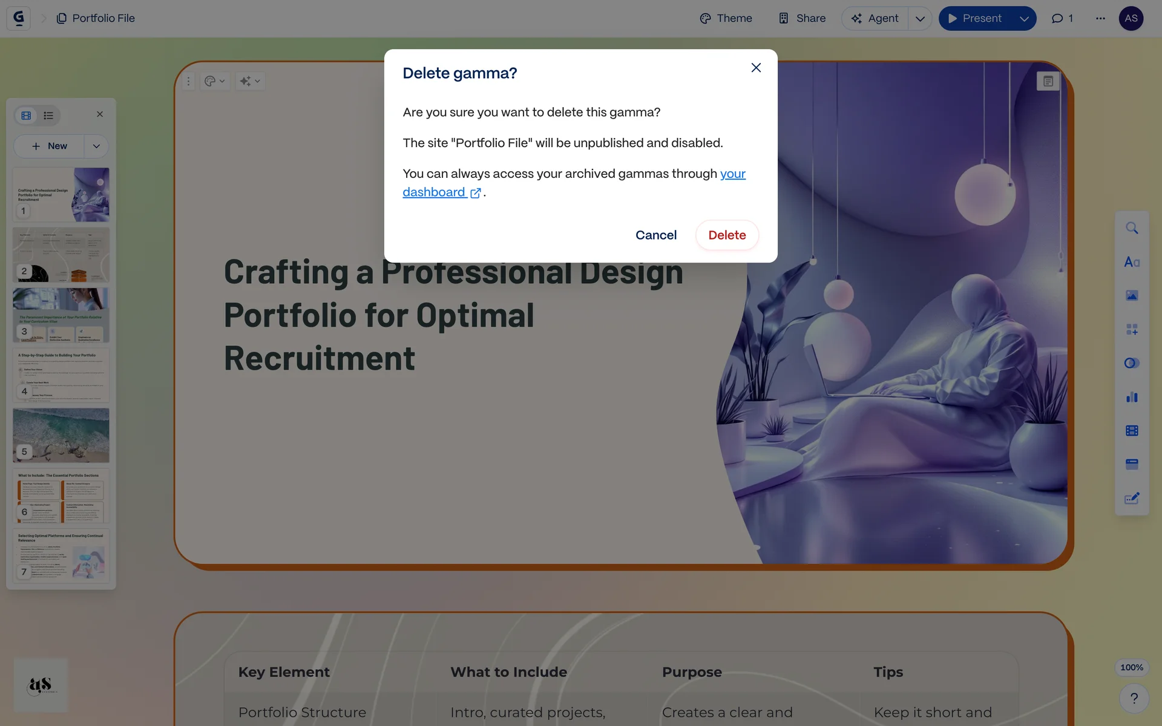Click the Gamma home logo icon

click(x=19, y=18)
